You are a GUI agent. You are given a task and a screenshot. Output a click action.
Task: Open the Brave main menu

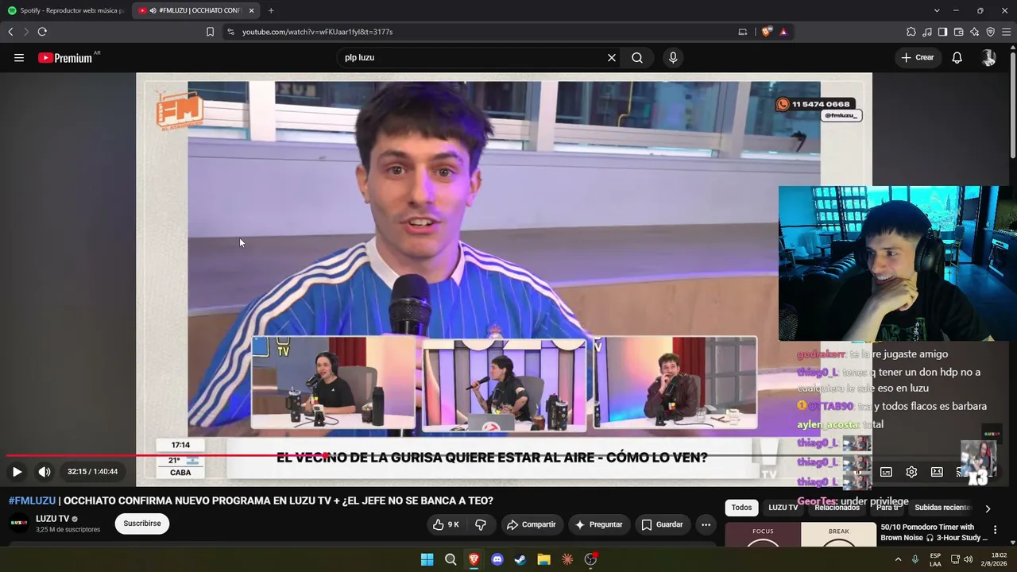pos(1006,32)
